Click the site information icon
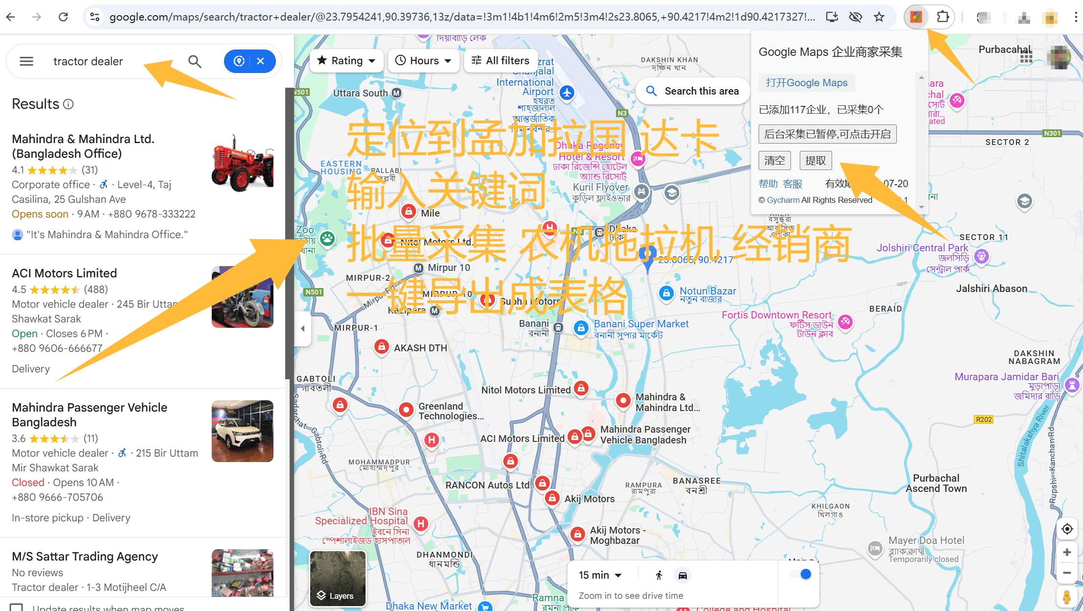Image resolution: width=1083 pixels, height=611 pixels. coord(95,17)
